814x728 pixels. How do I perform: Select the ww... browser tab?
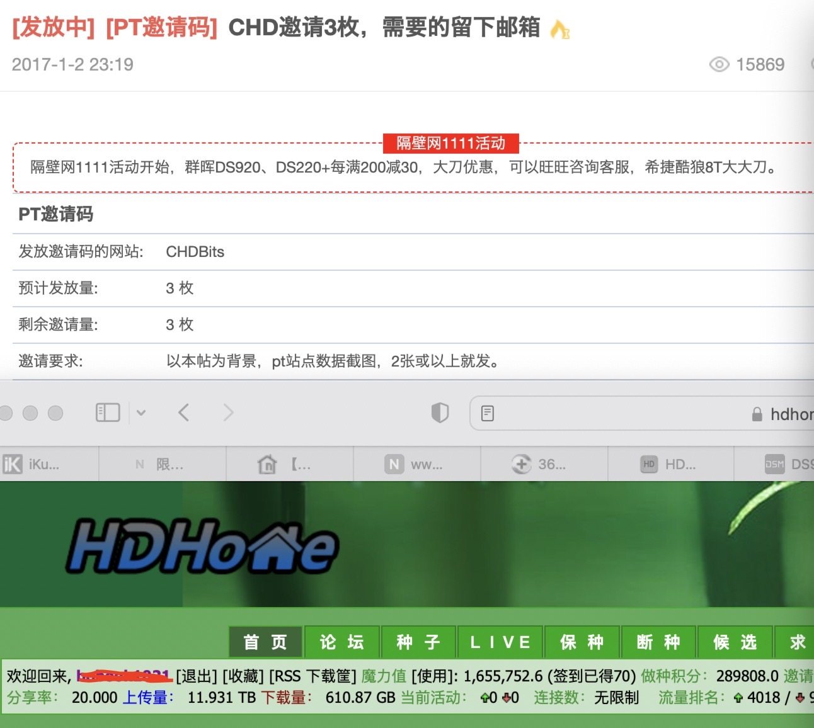(417, 465)
